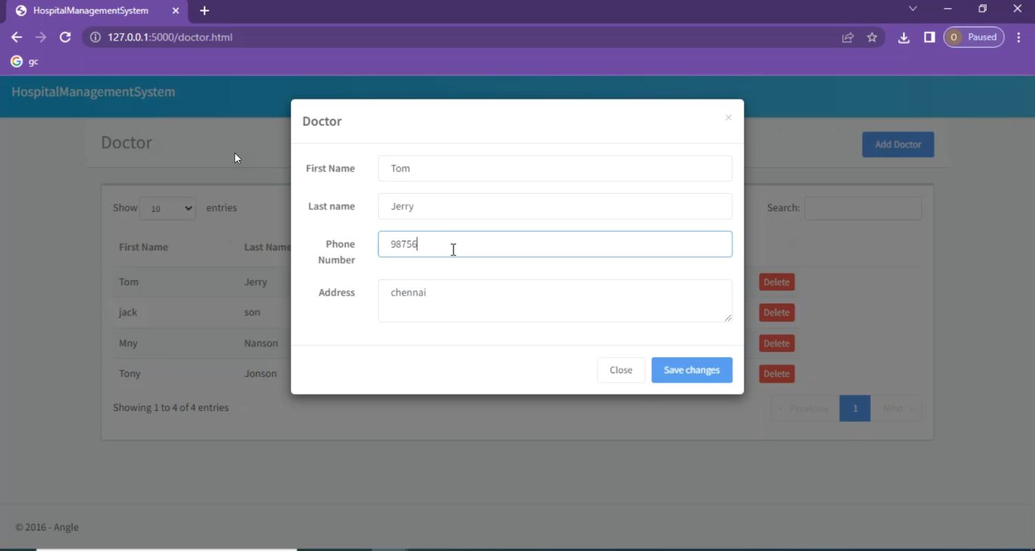Click the '© 2016 - Angle' footer text
The image size is (1035, 551).
click(x=47, y=528)
